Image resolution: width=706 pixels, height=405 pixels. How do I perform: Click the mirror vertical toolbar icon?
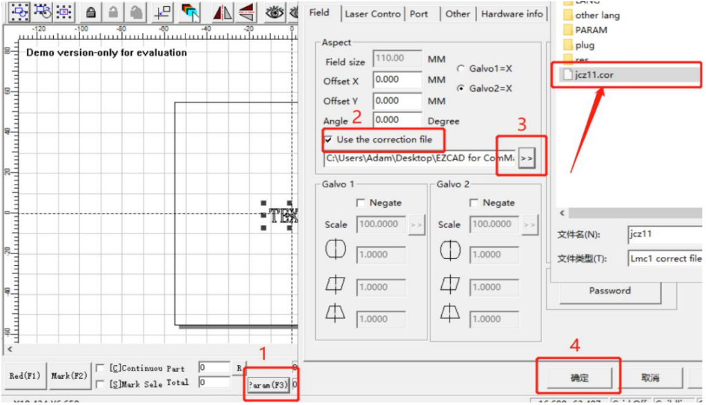pyautogui.click(x=246, y=12)
